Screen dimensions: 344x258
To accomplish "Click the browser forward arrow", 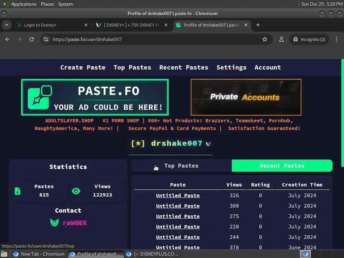I will [x=19, y=39].
